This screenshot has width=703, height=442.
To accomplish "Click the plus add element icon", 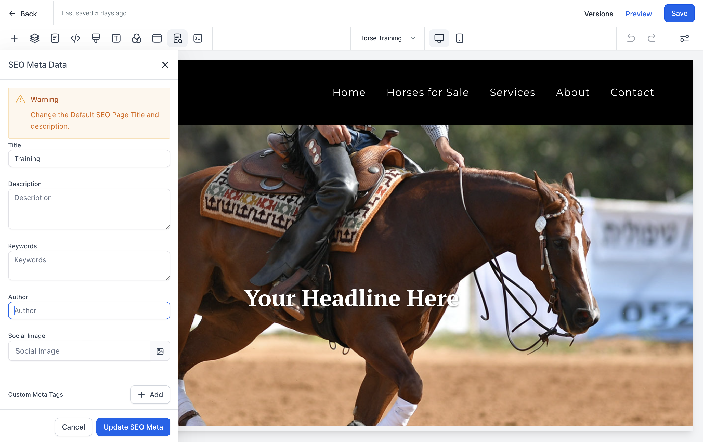I will click(14, 38).
